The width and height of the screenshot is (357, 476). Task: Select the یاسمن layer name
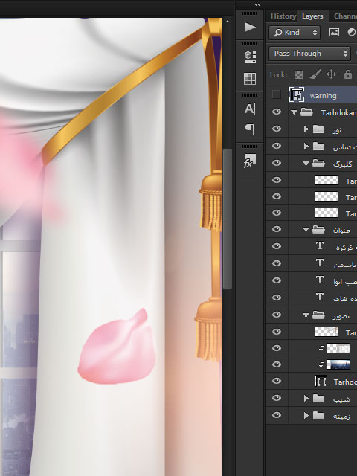point(345,265)
